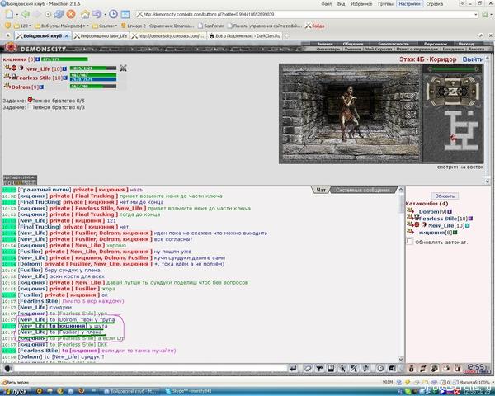The width and height of the screenshot is (495, 396).
Task: Open the smiley emoticons picker
Action: tap(380, 368)
